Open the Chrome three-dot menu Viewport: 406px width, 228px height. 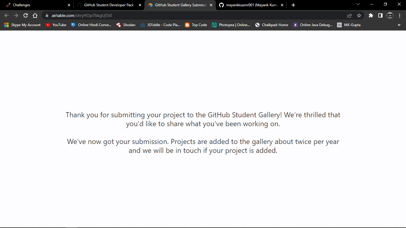pyautogui.click(x=399, y=15)
